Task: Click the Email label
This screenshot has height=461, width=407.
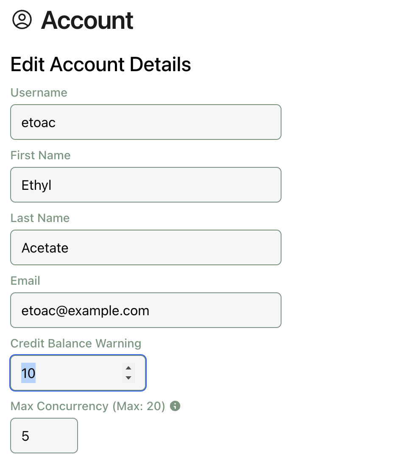Action: [25, 281]
